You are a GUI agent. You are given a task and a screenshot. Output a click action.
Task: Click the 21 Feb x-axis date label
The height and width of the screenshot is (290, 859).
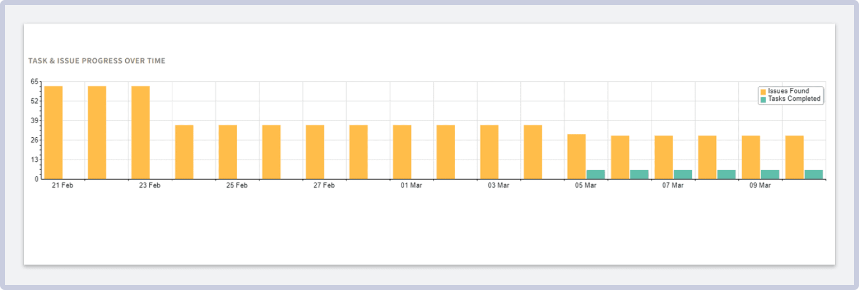click(62, 185)
